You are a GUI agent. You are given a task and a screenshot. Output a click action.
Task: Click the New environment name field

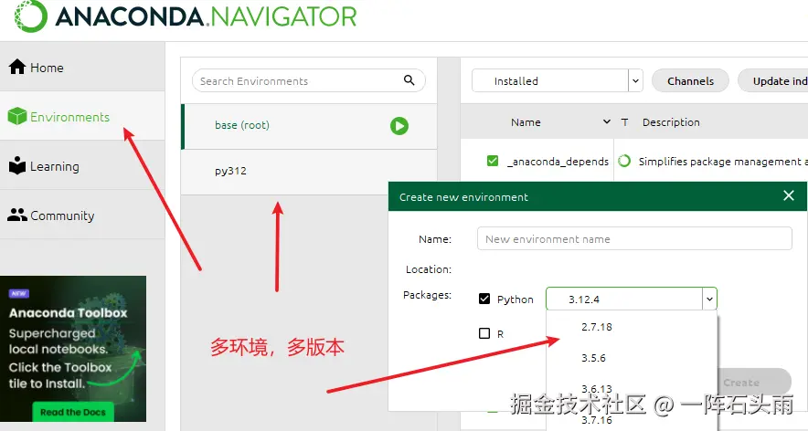634,238
